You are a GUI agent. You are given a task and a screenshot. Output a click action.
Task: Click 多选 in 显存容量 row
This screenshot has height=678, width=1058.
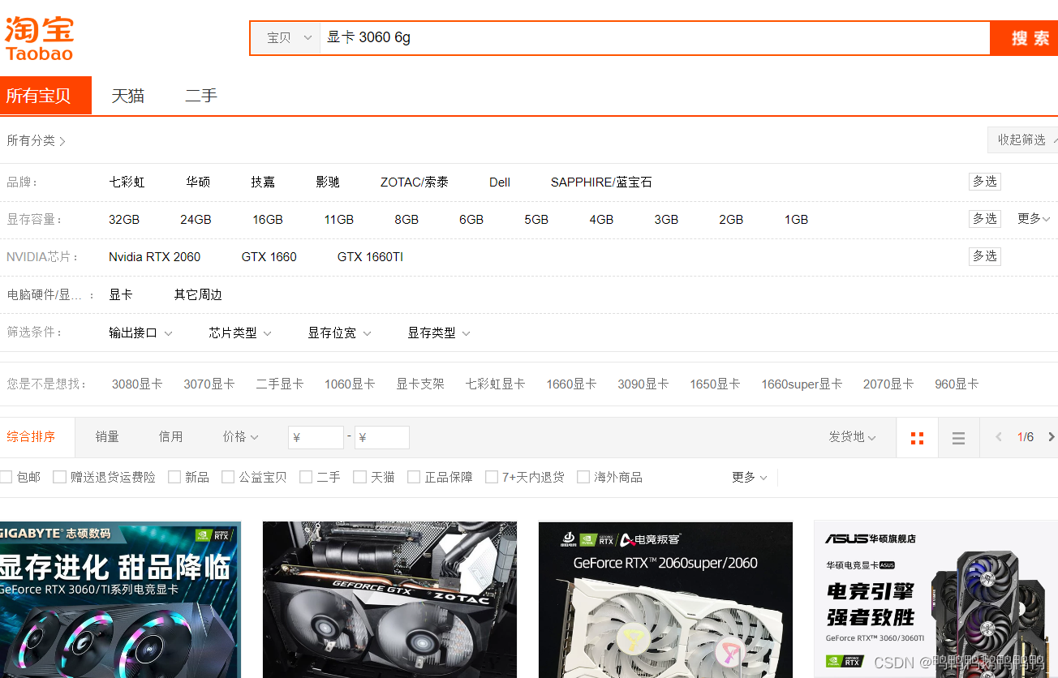tap(985, 219)
